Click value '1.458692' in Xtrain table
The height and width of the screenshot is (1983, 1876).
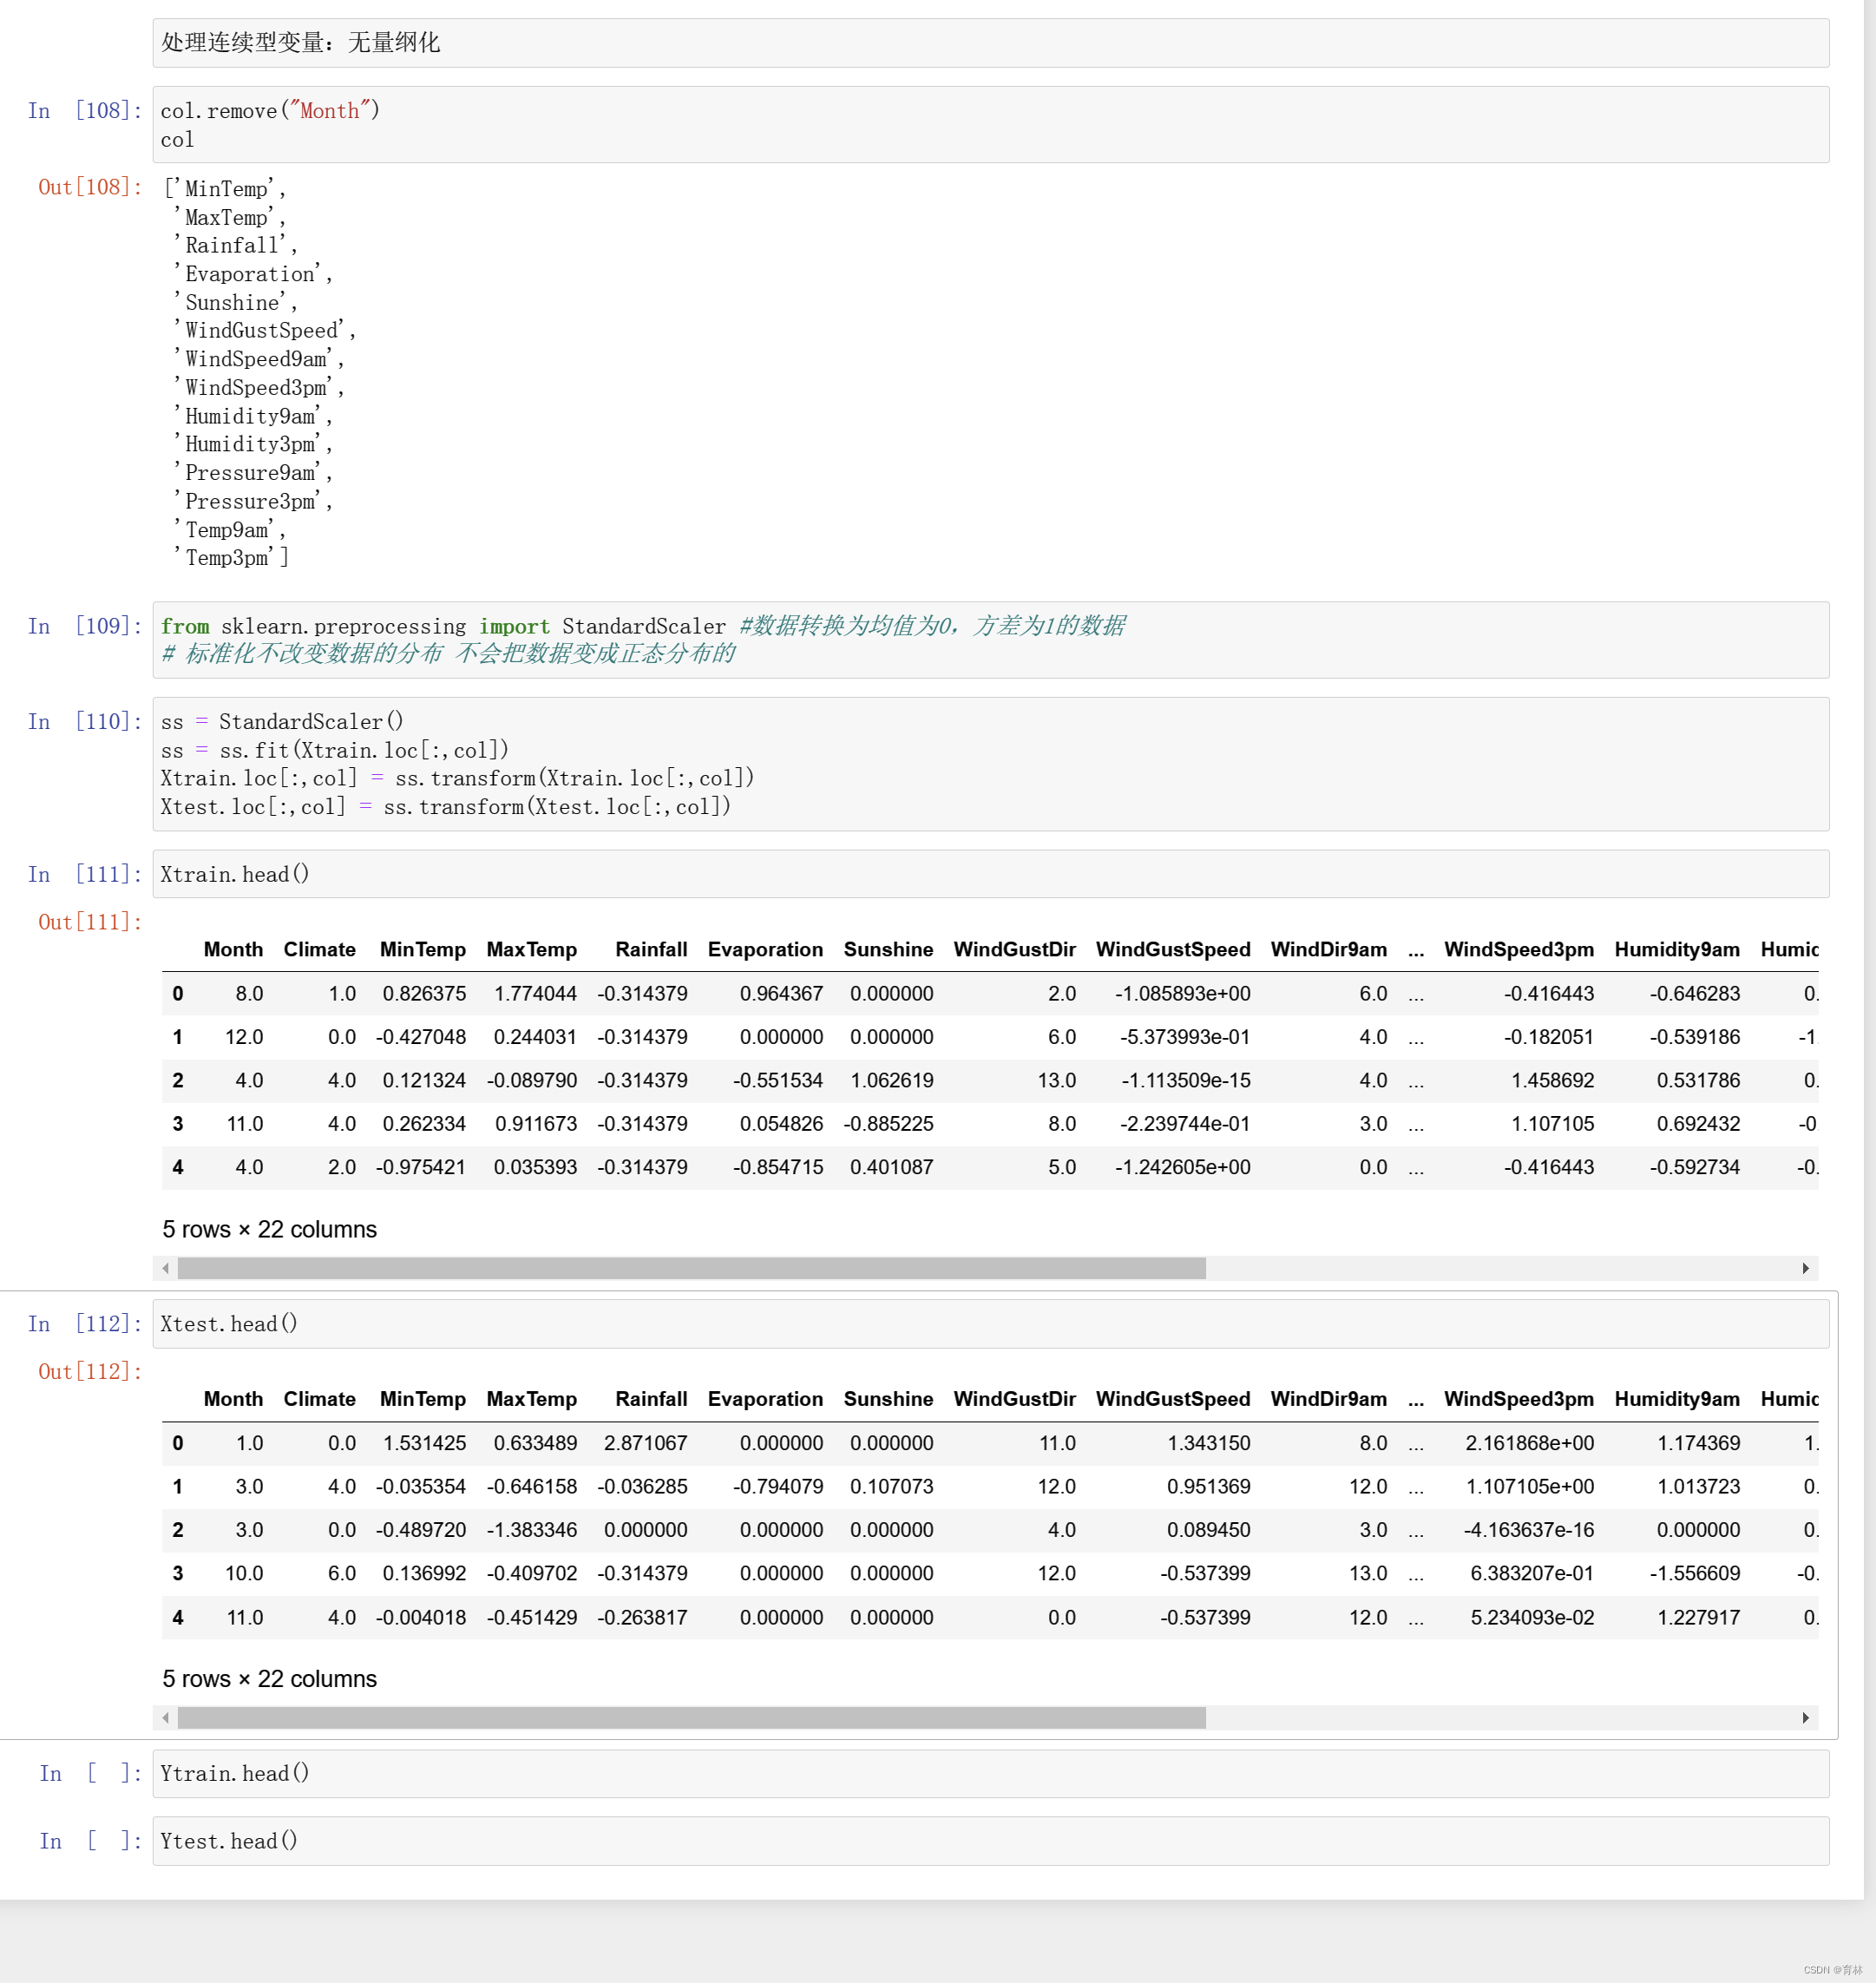(x=1552, y=1080)
